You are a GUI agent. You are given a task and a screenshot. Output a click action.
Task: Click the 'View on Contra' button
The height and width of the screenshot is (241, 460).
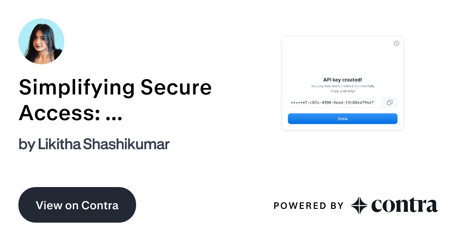(77, 205)
